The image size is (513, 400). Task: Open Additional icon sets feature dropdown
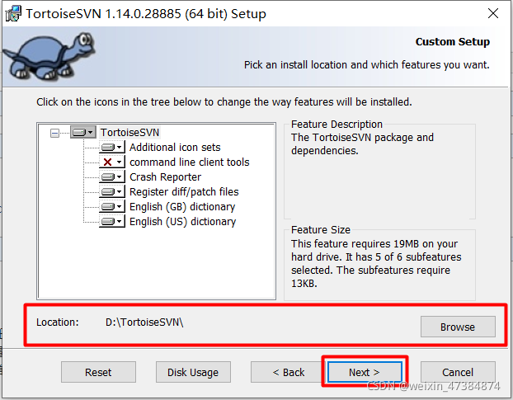click(x=112, y=147)
